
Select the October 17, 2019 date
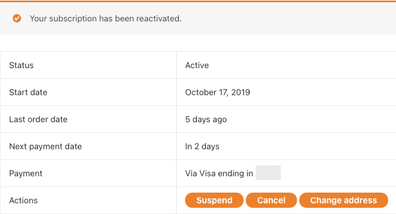pos(218,92)
